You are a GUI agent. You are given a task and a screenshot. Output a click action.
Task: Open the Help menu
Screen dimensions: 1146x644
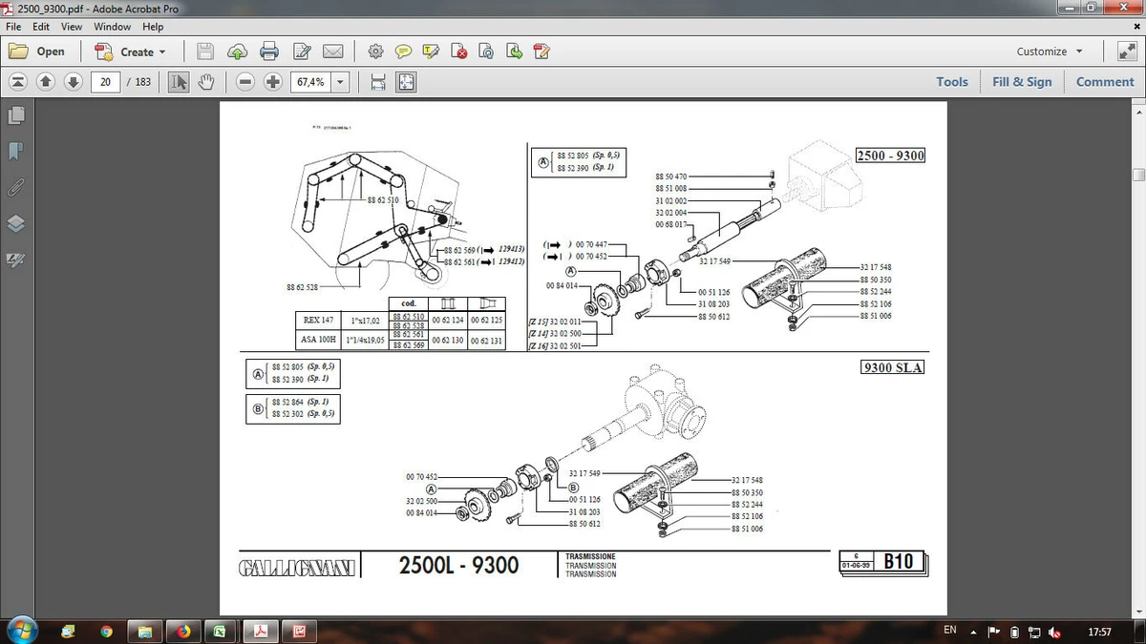point(153,27)
